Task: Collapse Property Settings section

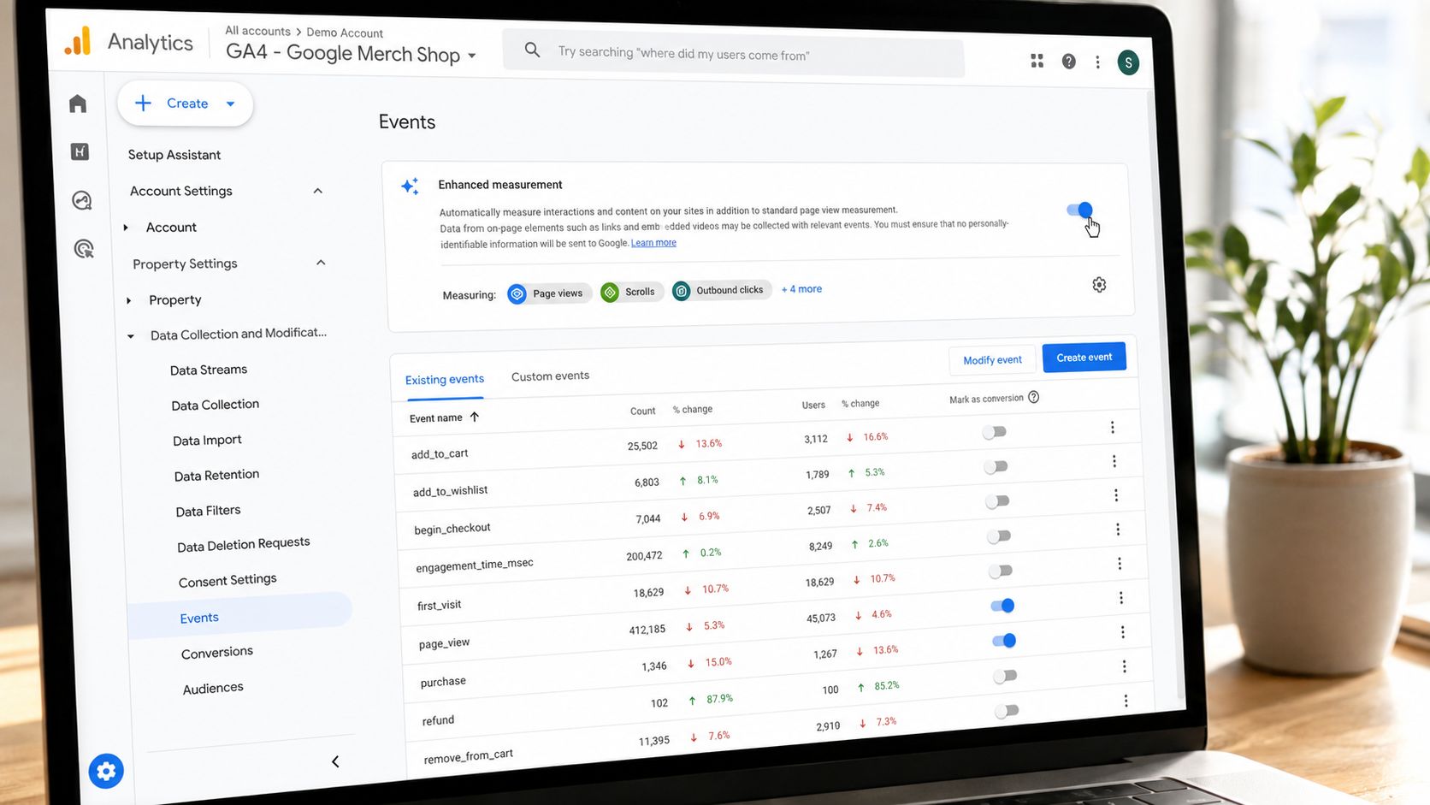Action: tap(321, 263)
